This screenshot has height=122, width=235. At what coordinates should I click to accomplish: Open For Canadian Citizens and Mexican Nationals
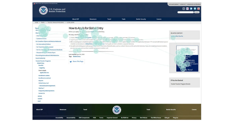tap(48, 41)
